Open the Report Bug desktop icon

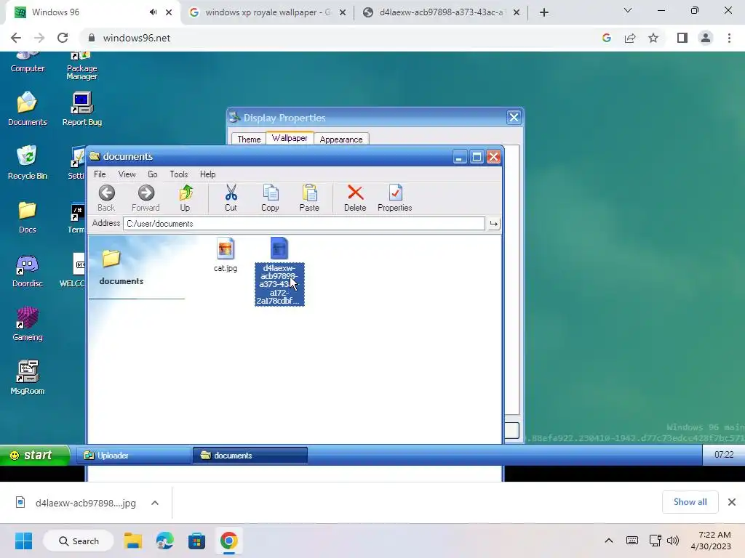click(x=81, y=109)
